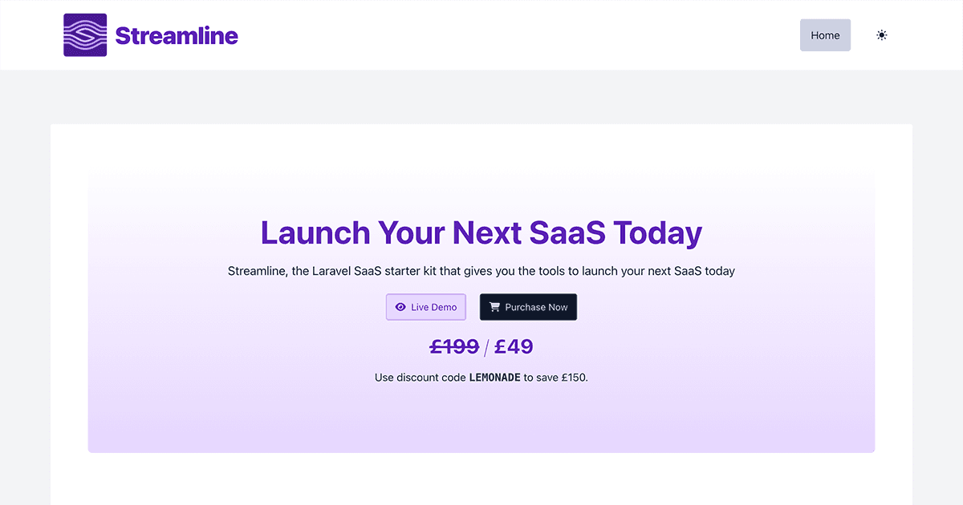
Task: Select the LEMONADE discount code text
Action: 494,378
